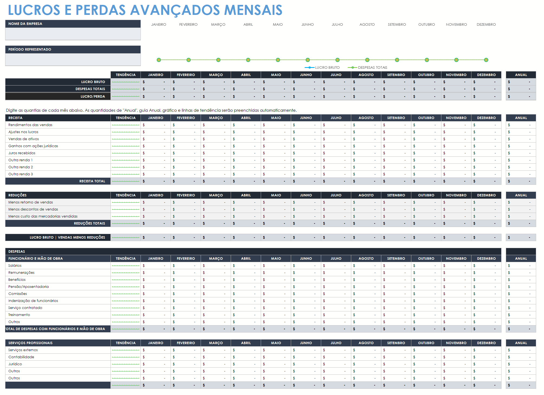Click the Anual cell for Receita Total
Viewport: 544px width, 395px height.
[x=521, y=181]
